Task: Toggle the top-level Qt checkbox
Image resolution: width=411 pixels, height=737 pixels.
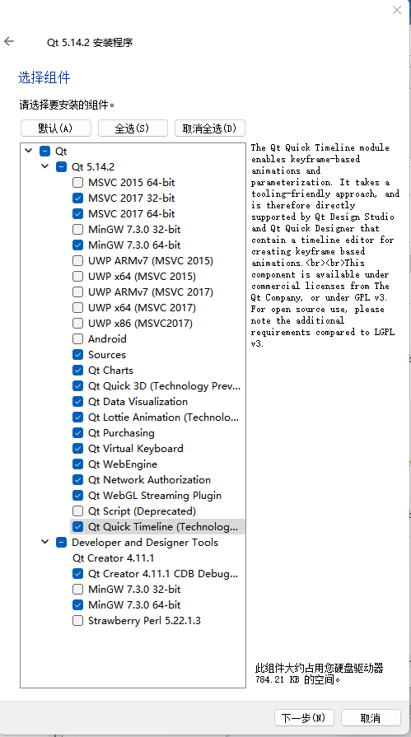Action: pyautogui.click(x=44, y=151)
